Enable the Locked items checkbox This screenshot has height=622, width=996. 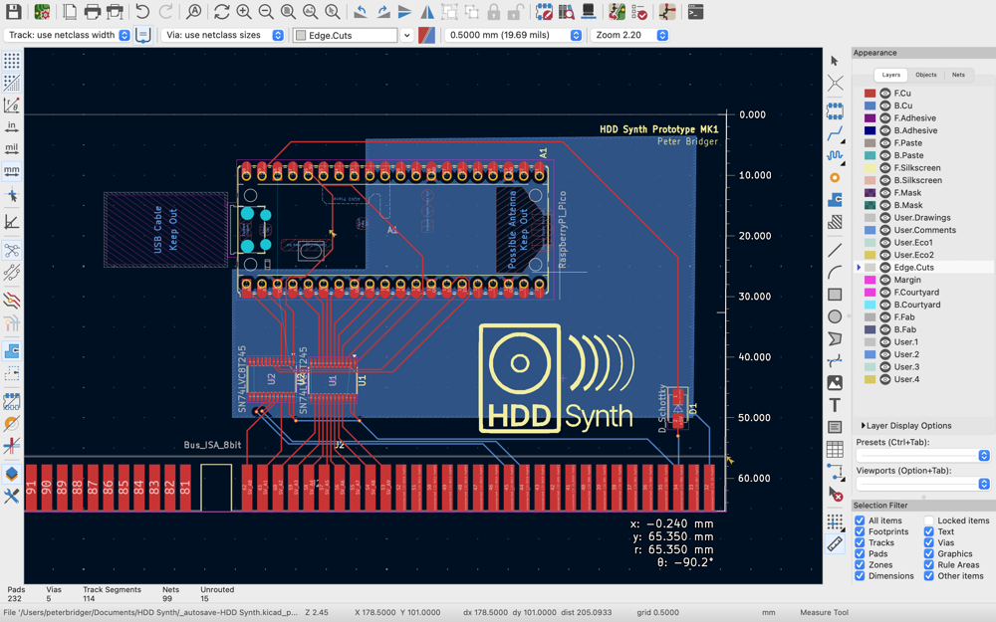click(x=928, y=520)
